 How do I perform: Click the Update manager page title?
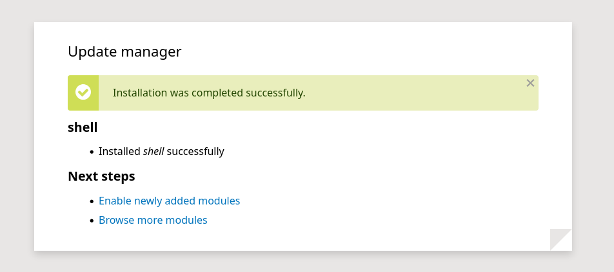(x=124, y=51)
